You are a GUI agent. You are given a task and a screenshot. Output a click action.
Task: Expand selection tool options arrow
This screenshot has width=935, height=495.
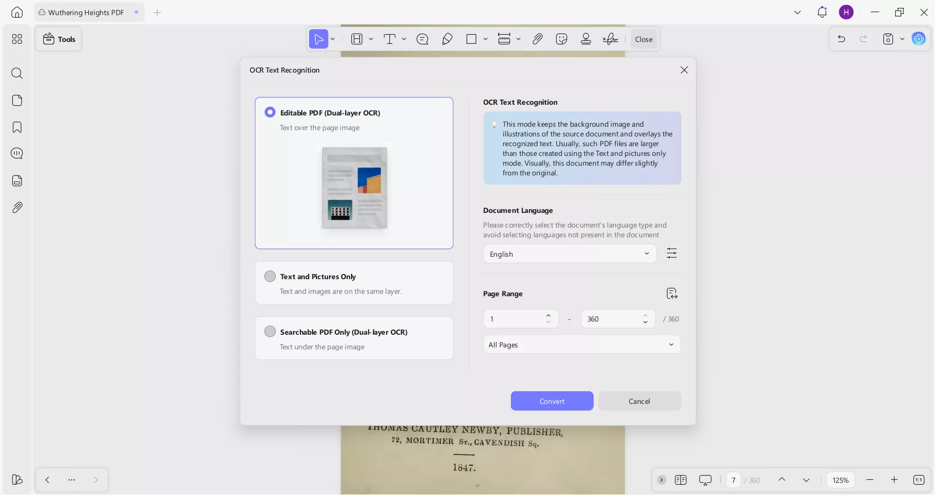[x=333, y=39]
